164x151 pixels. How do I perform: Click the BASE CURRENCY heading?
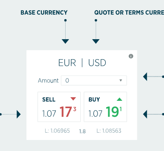click(44, 13)
